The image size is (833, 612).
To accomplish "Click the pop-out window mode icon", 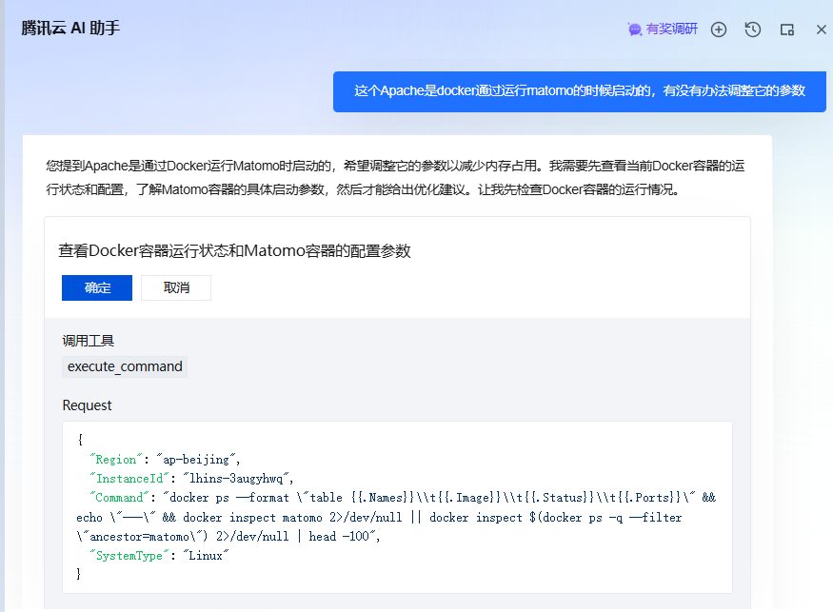I will (x=787, y=30).
